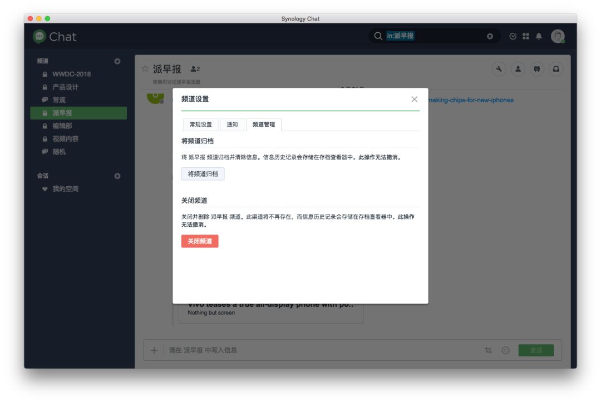The width and height of the screenshot is (601, 403).
Task: Open the 视频内容 channel
Action: tap(78, 139)
